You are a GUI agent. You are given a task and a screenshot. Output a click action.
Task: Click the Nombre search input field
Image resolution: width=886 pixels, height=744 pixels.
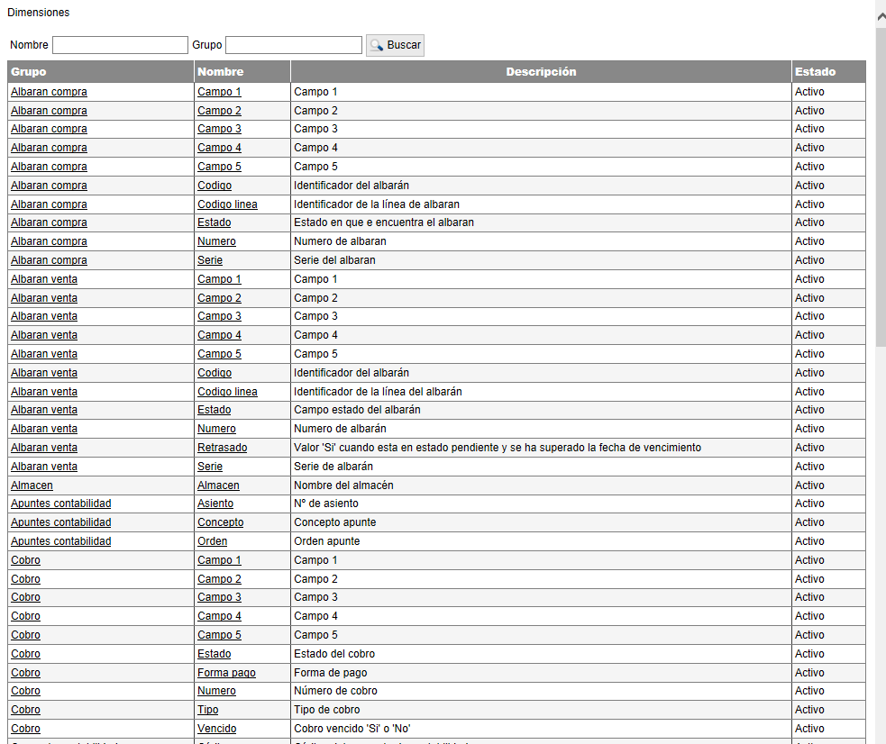pos(120,45)
